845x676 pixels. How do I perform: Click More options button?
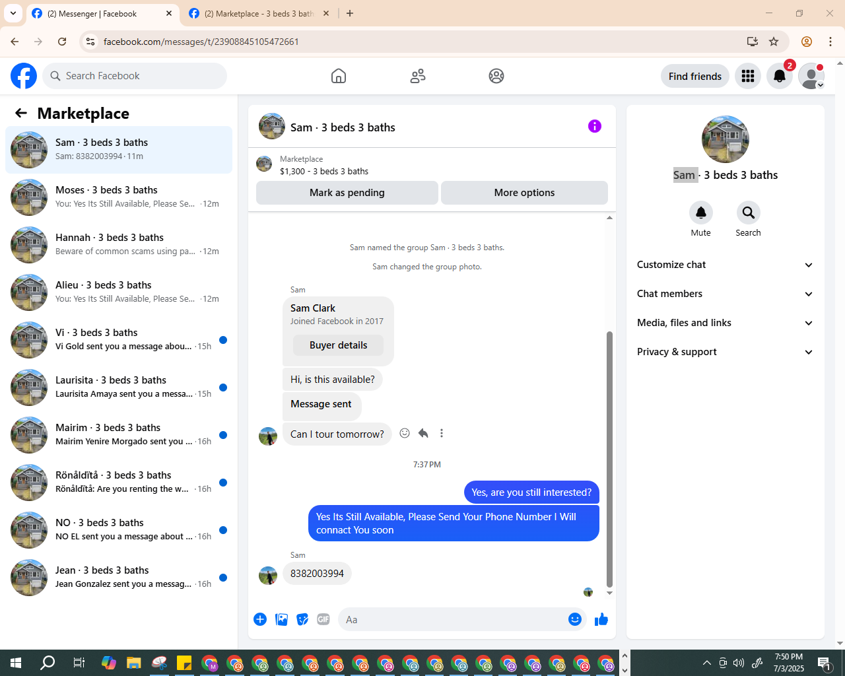(524, 193)
